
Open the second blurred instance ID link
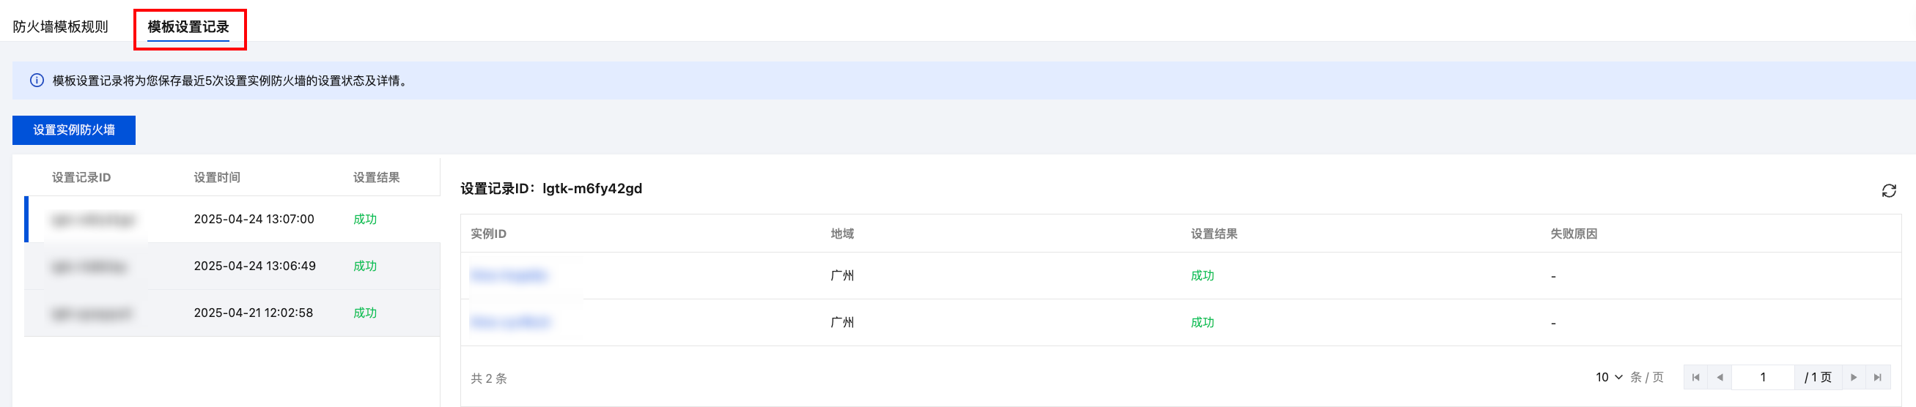(510, 322)
